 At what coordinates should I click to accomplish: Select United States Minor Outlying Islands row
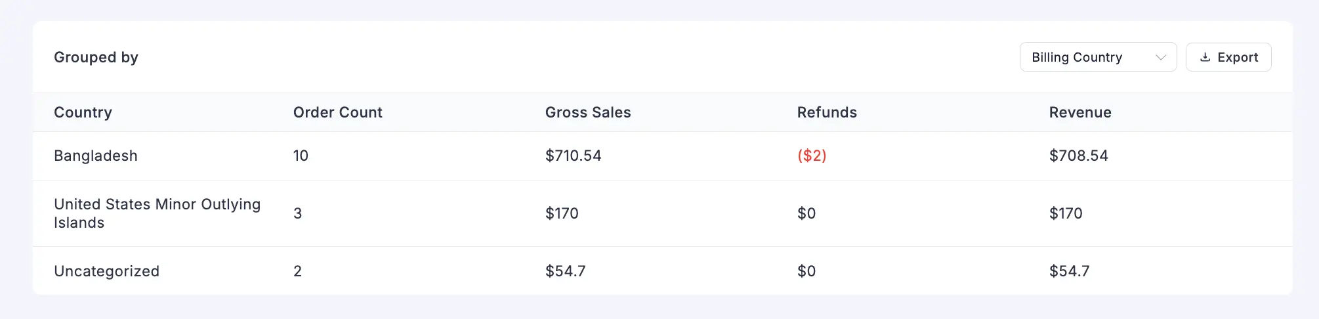click(x=157, y=213)
